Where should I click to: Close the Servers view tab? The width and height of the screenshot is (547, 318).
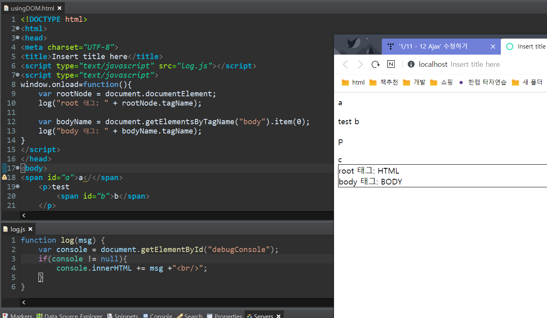click(x=279, y=316)
